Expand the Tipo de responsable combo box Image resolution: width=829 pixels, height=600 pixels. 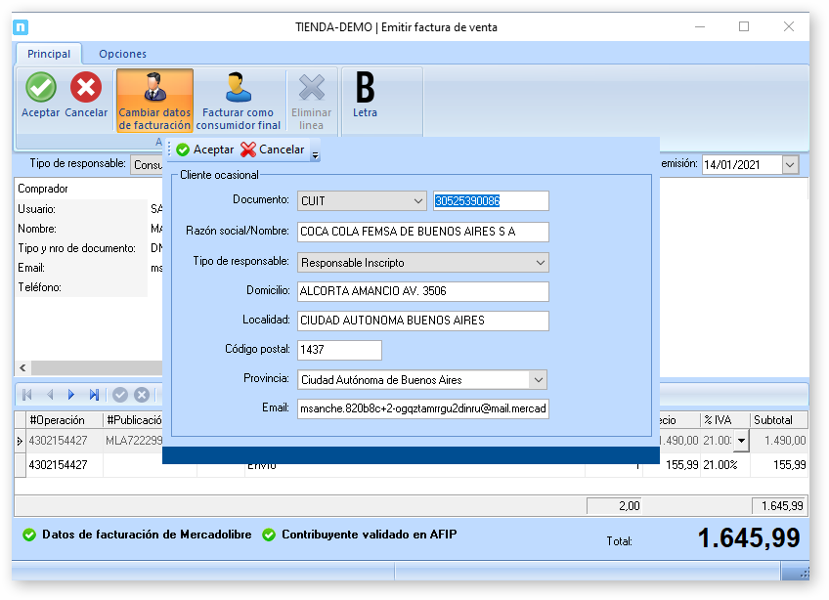tap(539, 262)
